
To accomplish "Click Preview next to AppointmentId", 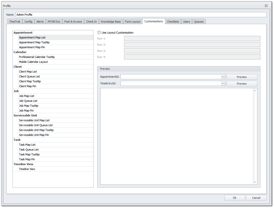I will click(242, 77).
